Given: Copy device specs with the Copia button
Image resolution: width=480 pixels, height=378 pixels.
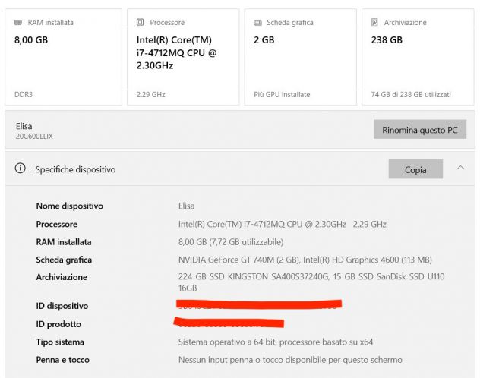Looking at the screenshot, I should (x=415, y=169).
